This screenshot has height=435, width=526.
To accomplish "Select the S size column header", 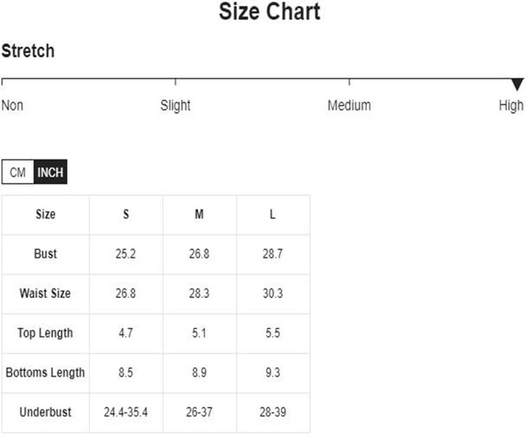I will pyautogui.click(x=126, y=214).
